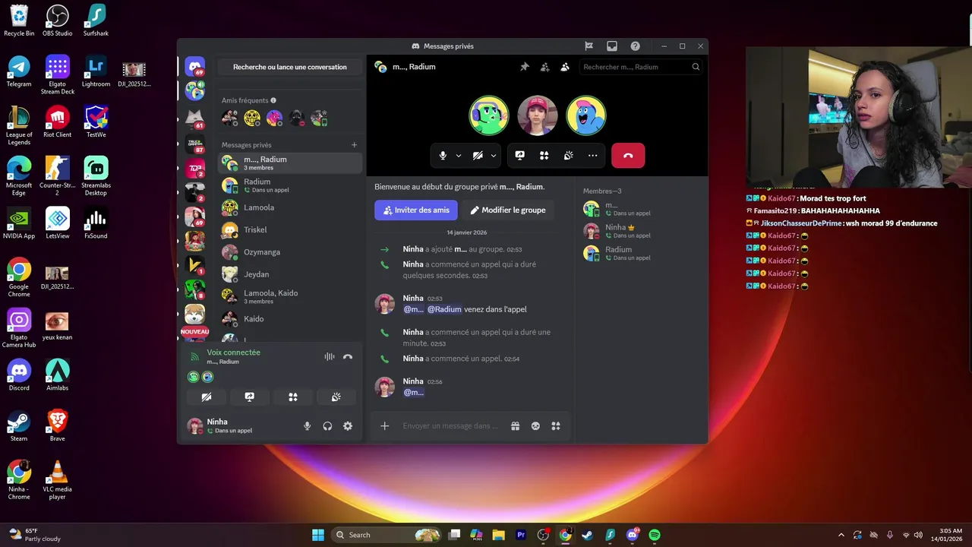Image resolution: width=972 pixels, height=547 pixels.
Task: Open soundboard in call controls
Action: 568,155
